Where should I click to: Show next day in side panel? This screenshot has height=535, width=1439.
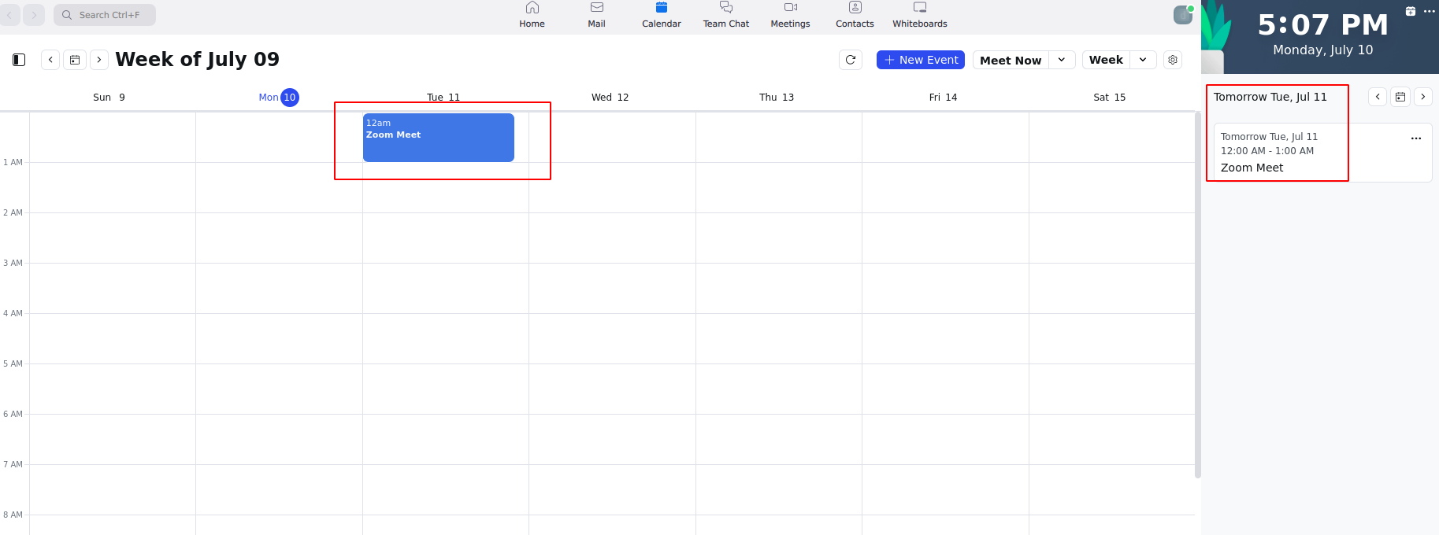(x=1423, y=97)
